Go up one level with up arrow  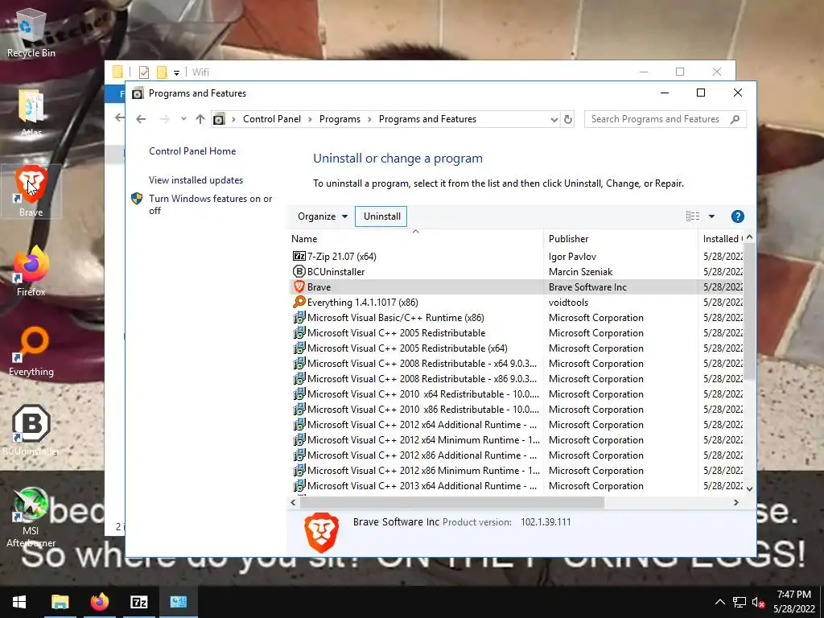click(x=200, y=119)
